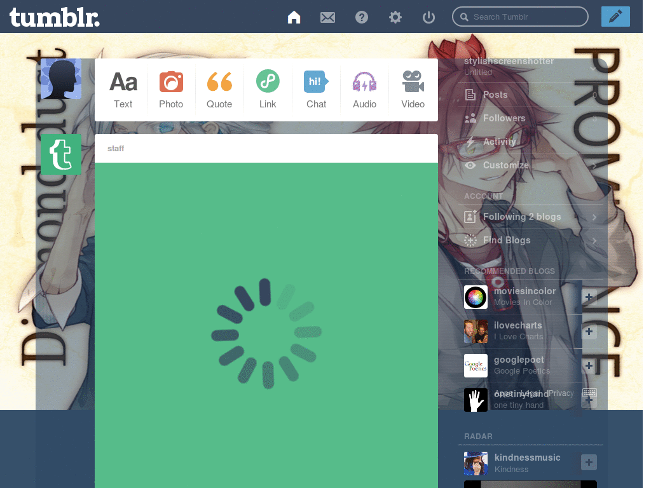Open account settings gear icon
Image resolution: width=651 pixels, height=488 pixels.
pos(395,17)
